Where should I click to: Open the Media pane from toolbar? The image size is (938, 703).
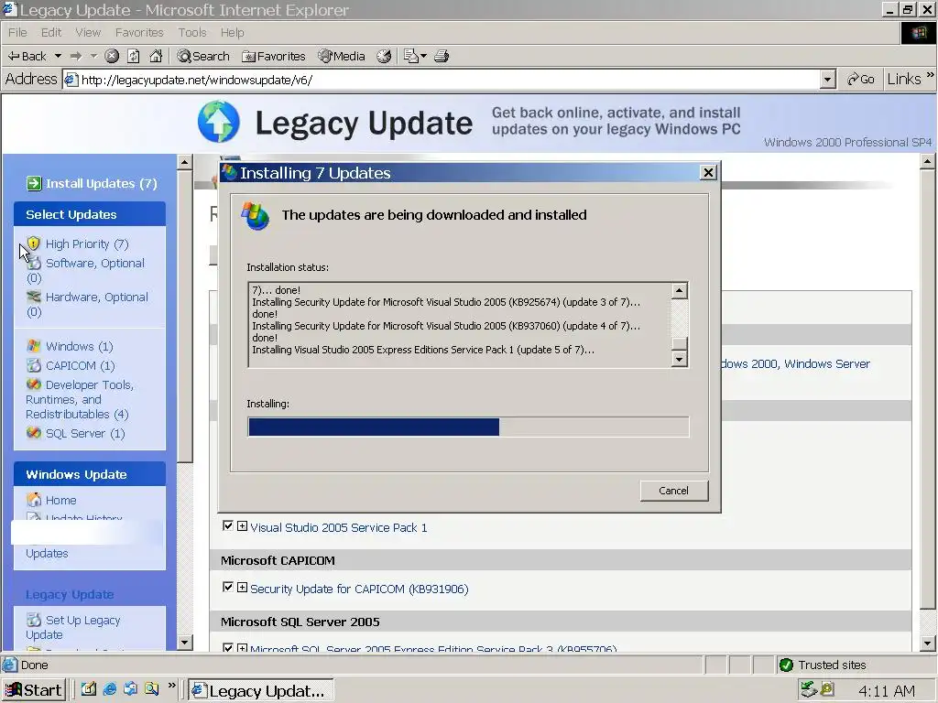coord(342,56)
